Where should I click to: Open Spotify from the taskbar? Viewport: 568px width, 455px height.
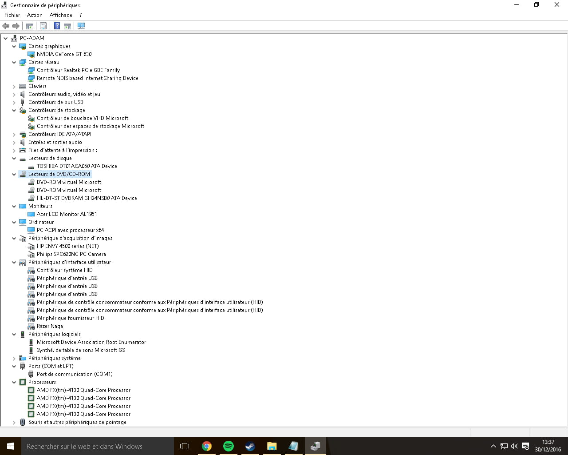coord(229,446)
